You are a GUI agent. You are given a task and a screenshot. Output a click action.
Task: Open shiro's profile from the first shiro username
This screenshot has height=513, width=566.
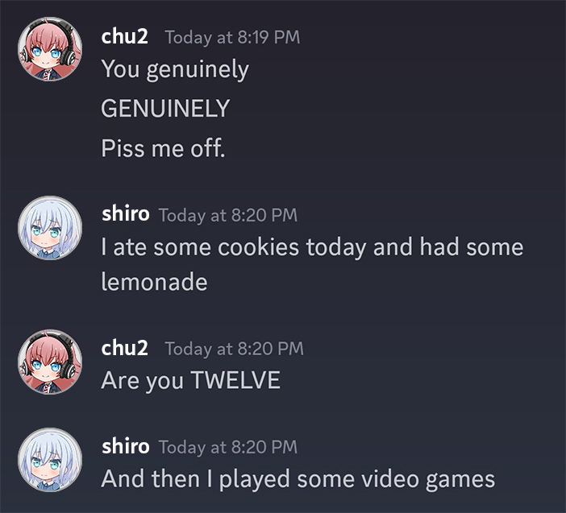tap(125, 213)
